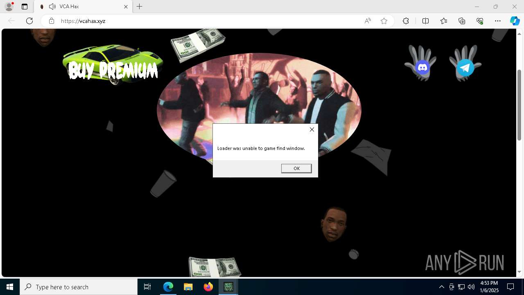524x295 pixels.
Task: Open Browser essentials icon
Action: (480, 21)
